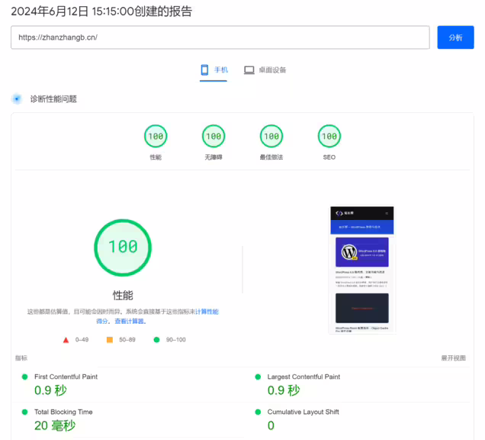Click the desktop computer icon
The height and width of the screenshot is (440, 485).
coord(249,70)
